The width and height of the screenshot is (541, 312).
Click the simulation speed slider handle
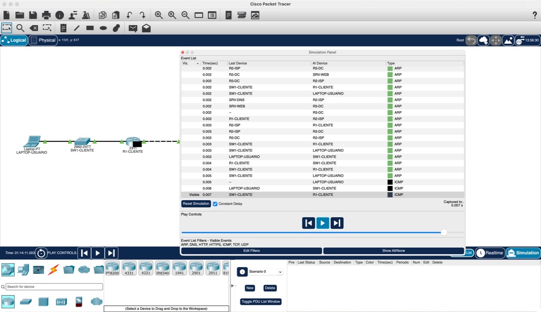click(x=444, y=232)
